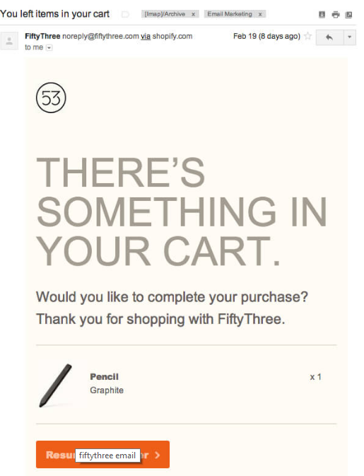The height and width of the screenshot is (476, 364).
Task: Print the email with printer icon
Action: [x=336, y=15]
